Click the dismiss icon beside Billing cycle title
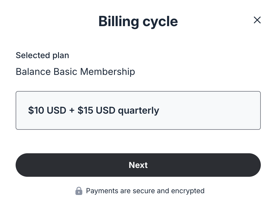277x212 pixels. click(257, 20)
